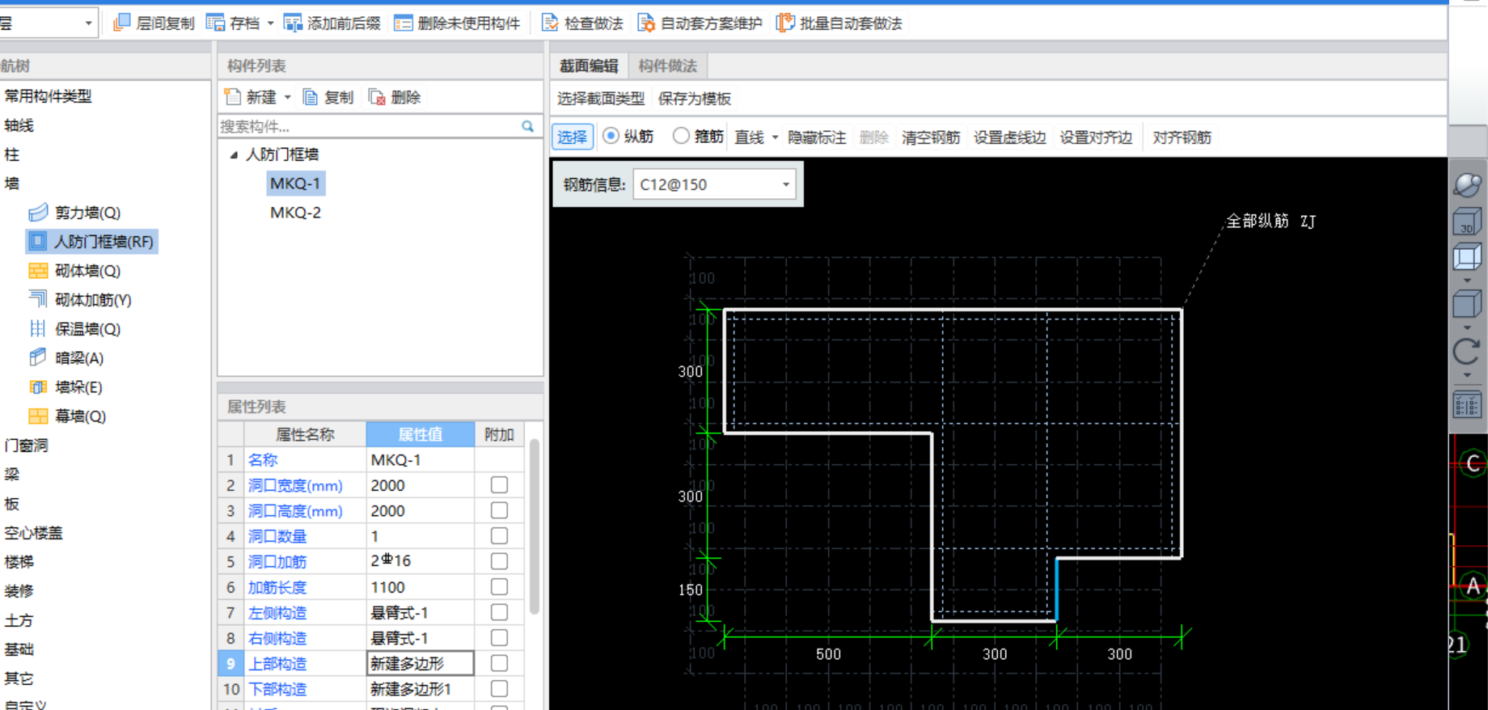1488x710 pixels.
Task: Click the 删除未使用构件 icon
Action: [403, 23]
